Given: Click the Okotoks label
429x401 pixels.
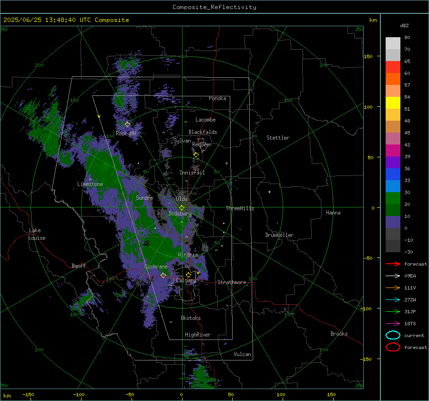Looking at the screenshot, I should [x=191, y=318].
